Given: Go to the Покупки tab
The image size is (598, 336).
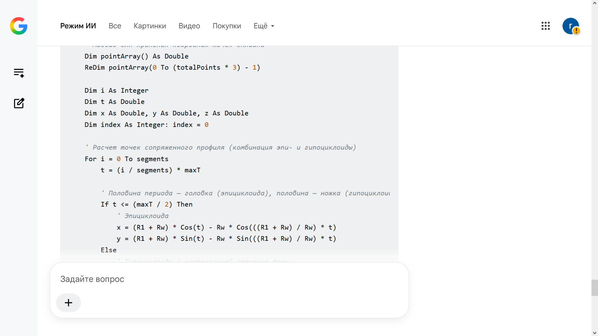Looking at the screenshot, I should tap(227, 26).
